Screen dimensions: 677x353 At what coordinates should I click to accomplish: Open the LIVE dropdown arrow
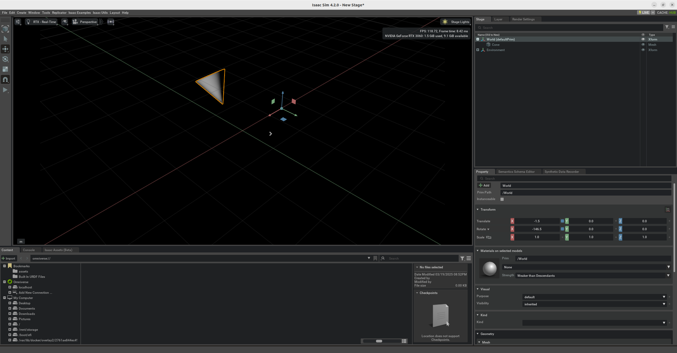pos(653,12)
